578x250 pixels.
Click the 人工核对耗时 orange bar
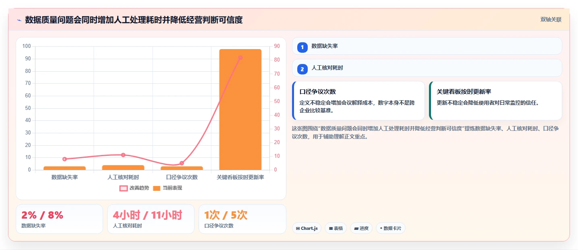coord(123,167)
